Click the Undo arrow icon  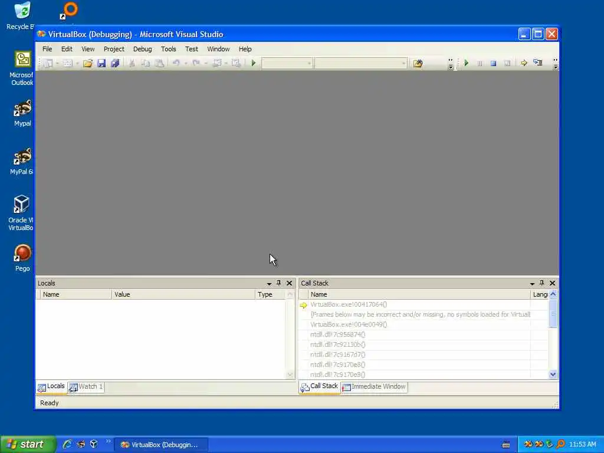pyautogui.click(x=176, y=63)
